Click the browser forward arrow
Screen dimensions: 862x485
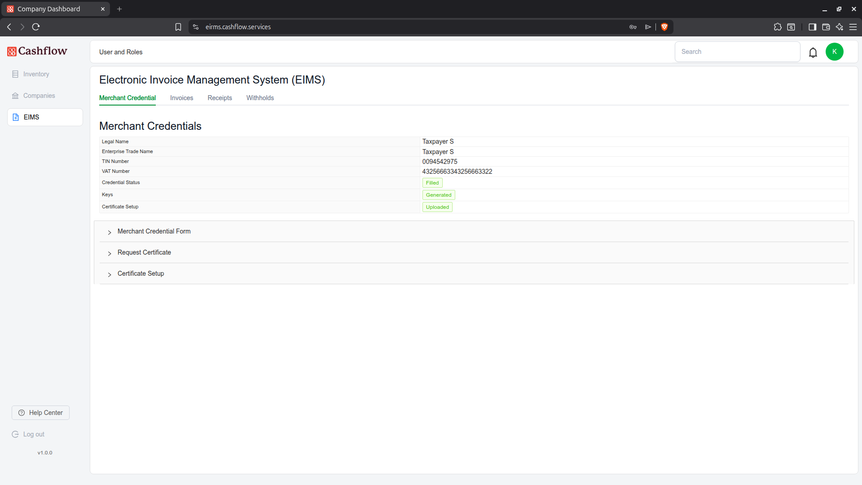pyautogui.click(x=22, y=27)
